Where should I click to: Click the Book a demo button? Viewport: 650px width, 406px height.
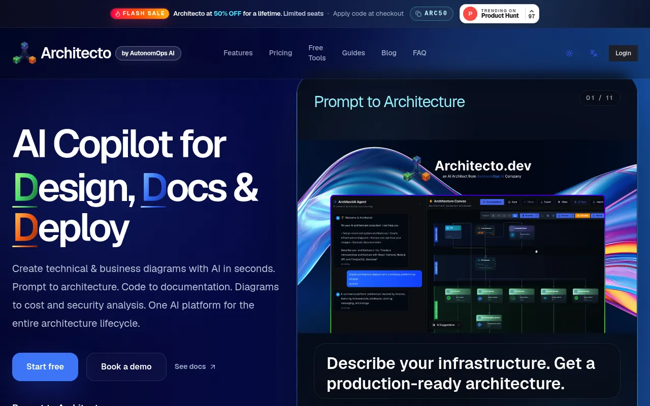tap(126, 367)
